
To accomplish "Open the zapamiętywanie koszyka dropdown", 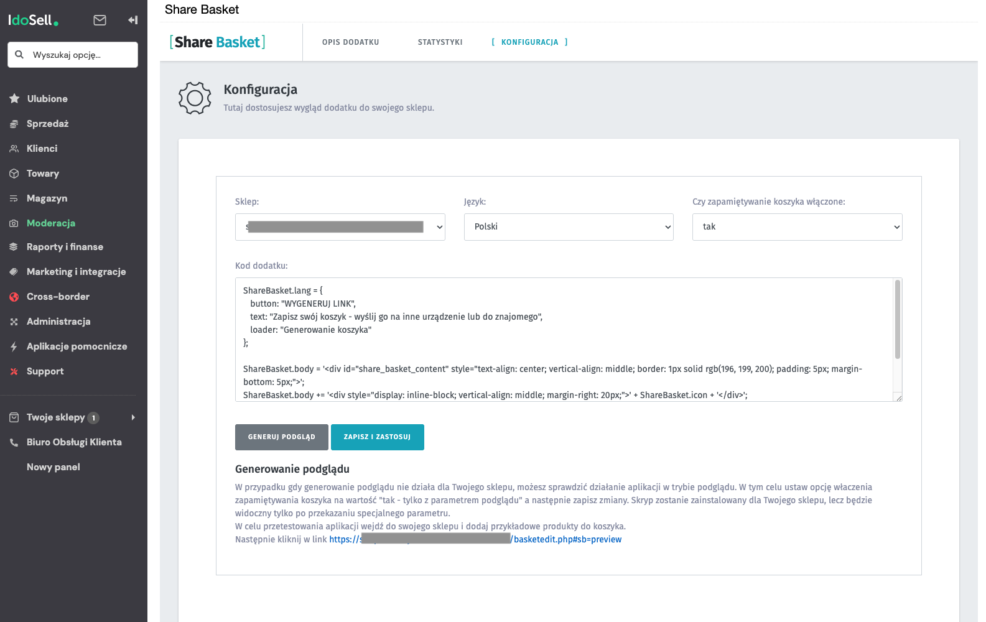I will (797, 227).
